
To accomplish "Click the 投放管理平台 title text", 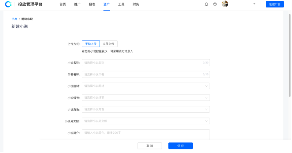I will coord(30,4).
